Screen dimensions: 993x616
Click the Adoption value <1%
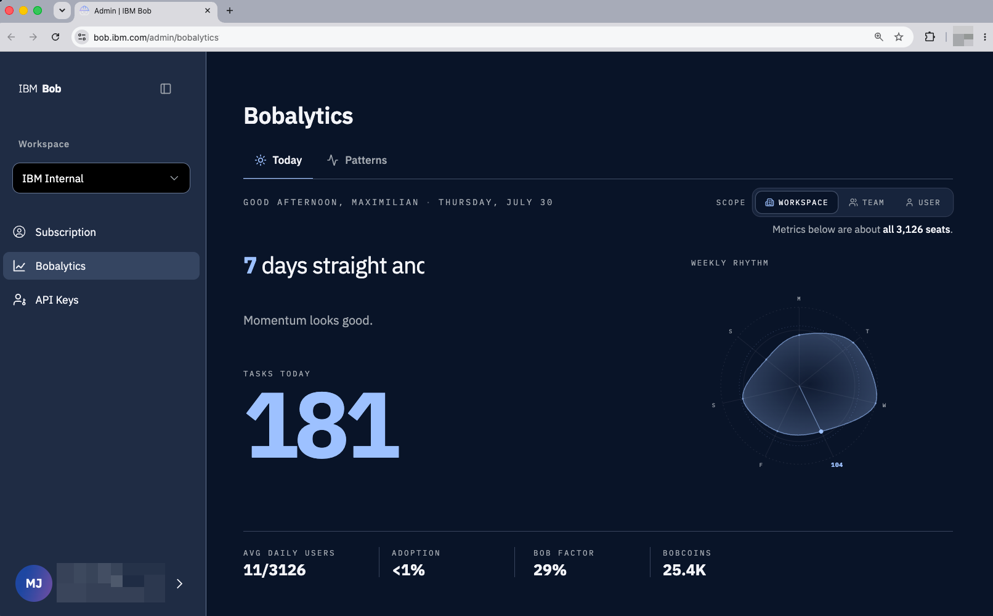[408, 570]
